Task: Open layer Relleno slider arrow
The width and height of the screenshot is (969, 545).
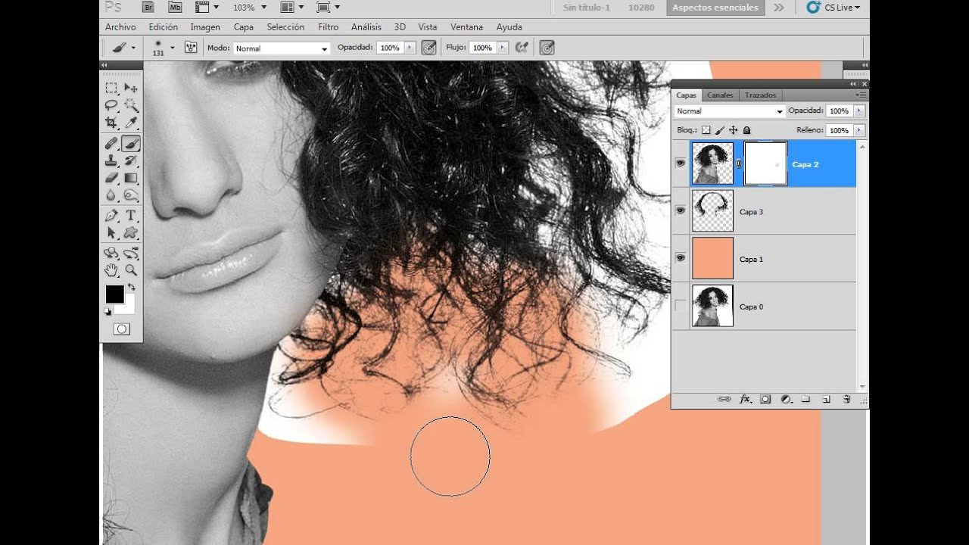Action: tap(858, 130)
